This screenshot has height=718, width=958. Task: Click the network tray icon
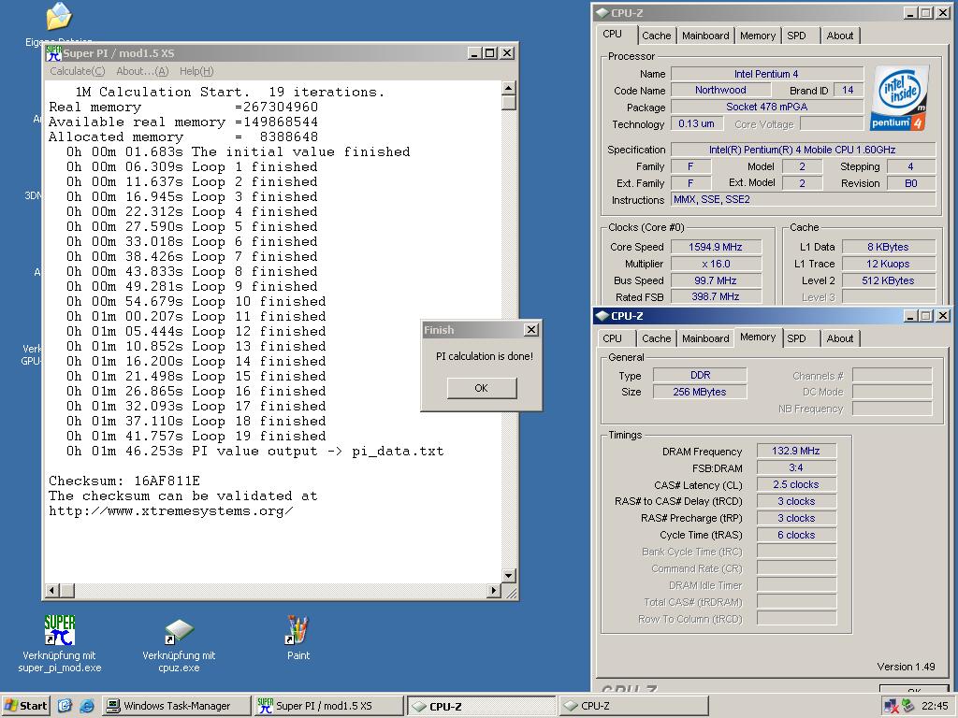click(x=892, y=707)
